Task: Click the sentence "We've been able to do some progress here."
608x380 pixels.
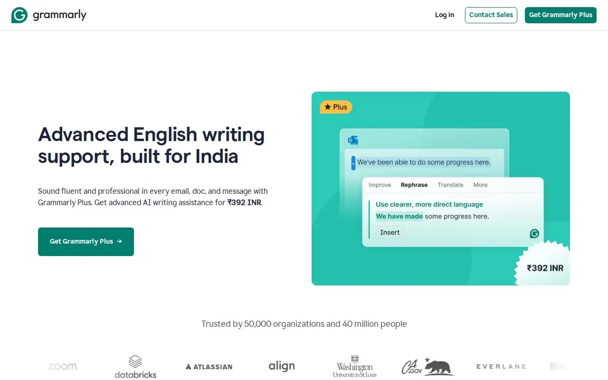Action: [424, 162]
